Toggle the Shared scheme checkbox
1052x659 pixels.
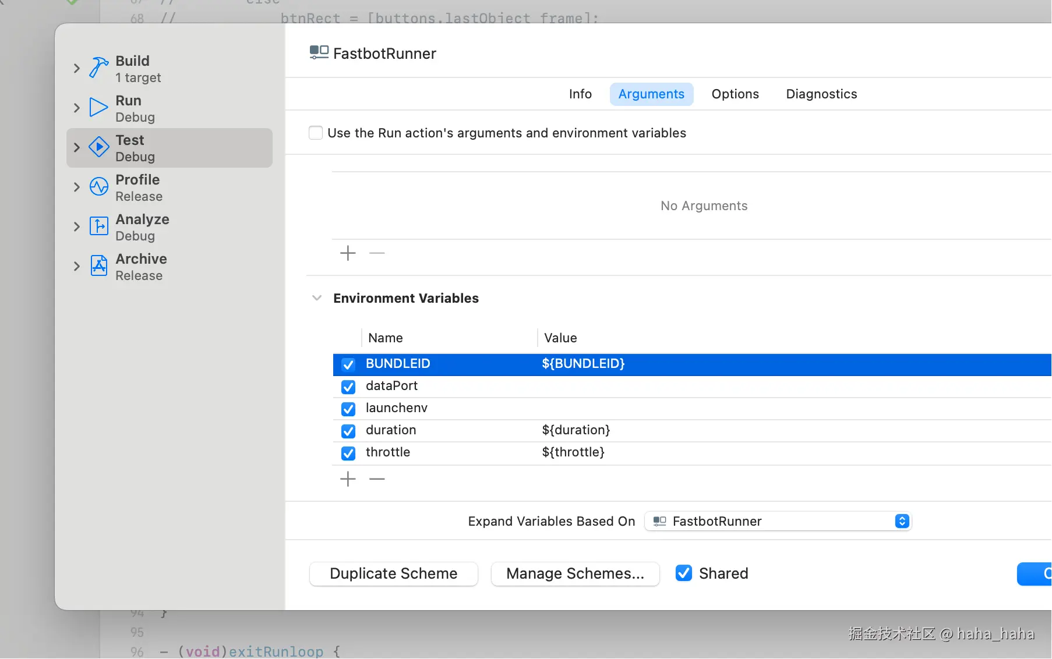coord(683,573)
